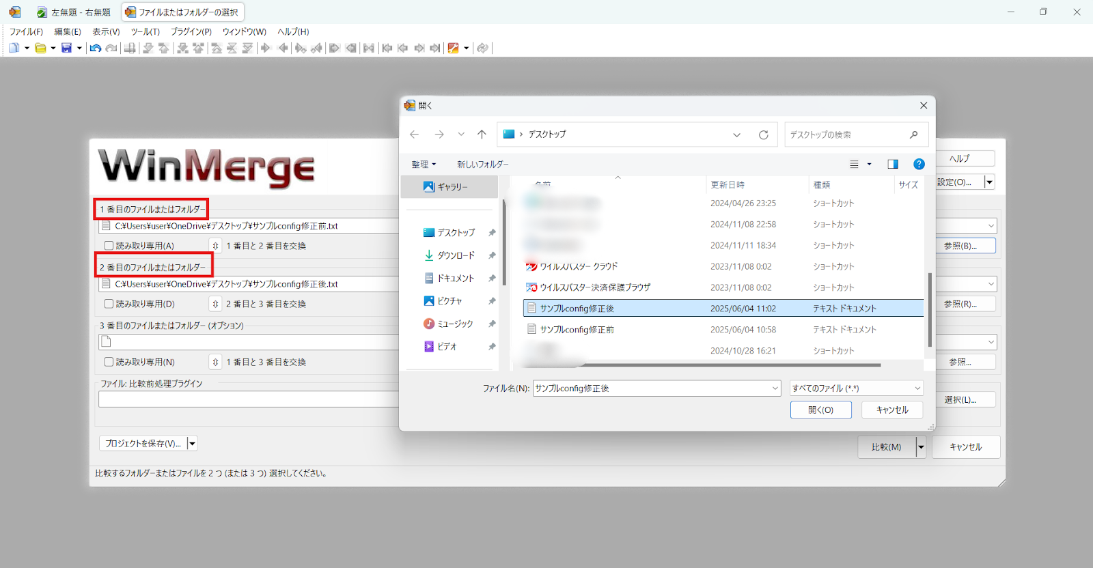Enable 読み取り専用(A) checkbox
This screenshot has height=568, width=1093.
109,246
